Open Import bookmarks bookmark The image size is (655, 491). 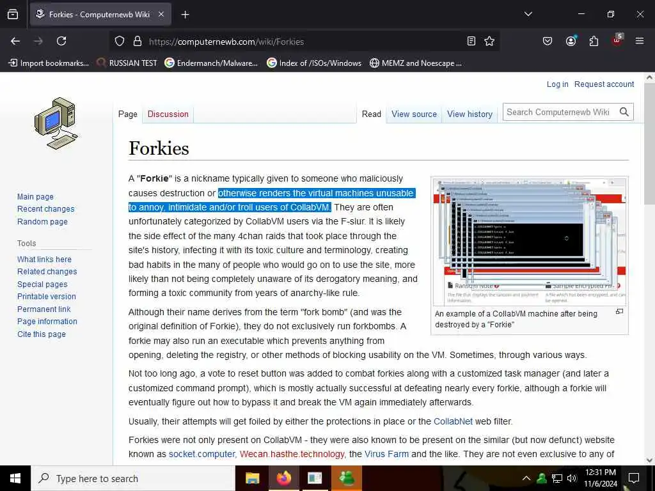(x=49, y=63)
